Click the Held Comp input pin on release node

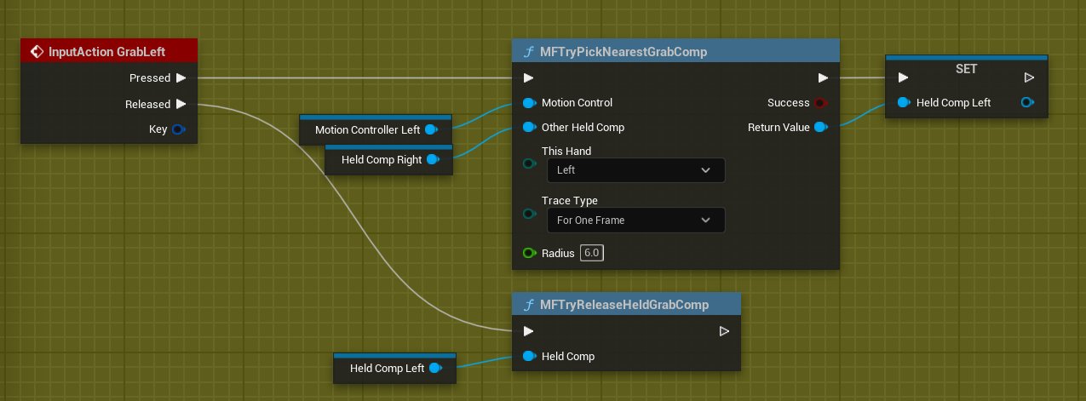pos(529,356)
